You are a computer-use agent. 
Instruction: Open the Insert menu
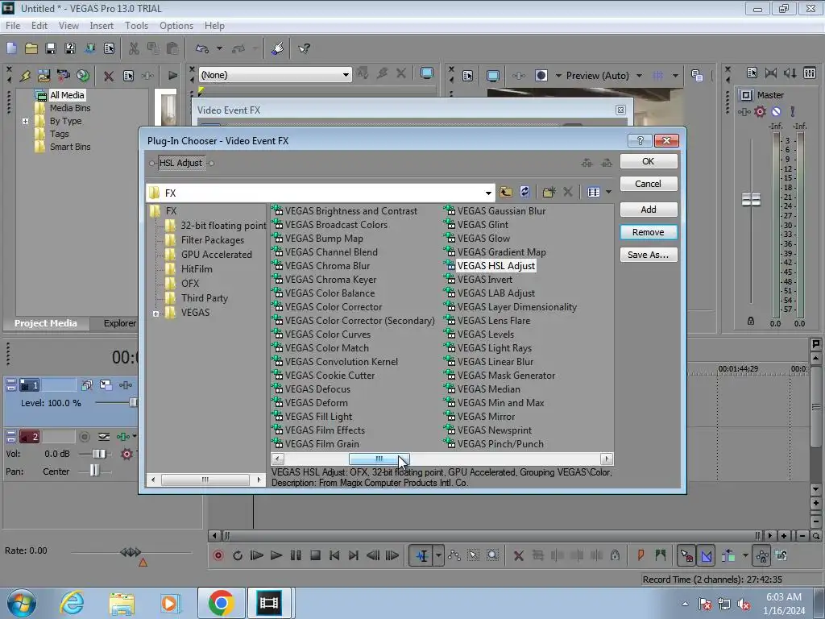pos(102,26)
